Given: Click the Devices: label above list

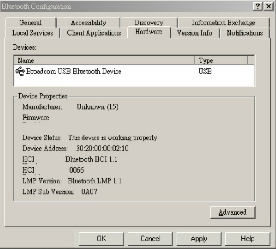Looking at the screenshot, I should tap(24, 47).
